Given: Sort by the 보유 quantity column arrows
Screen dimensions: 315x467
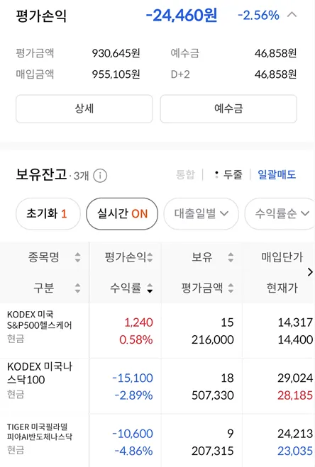Looking at the screenshot, I should point(231,257).
